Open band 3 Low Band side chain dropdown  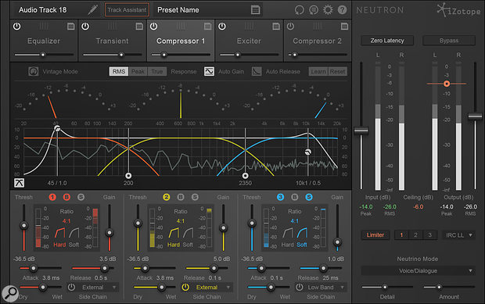343,288
